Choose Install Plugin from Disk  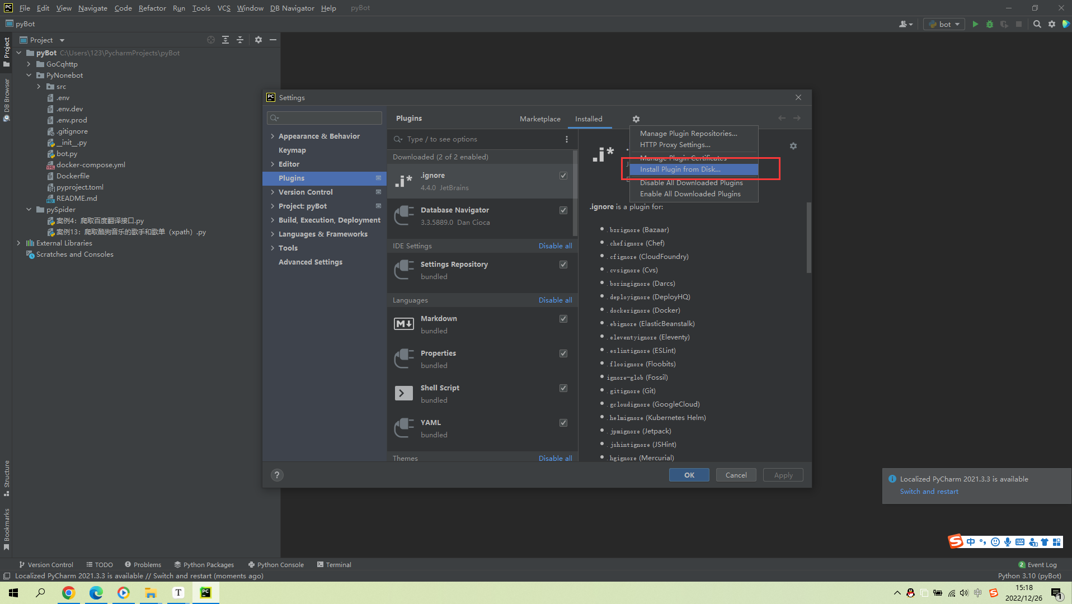coord(694,169)
